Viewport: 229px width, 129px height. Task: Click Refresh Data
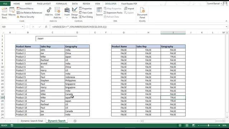(111, 17)
